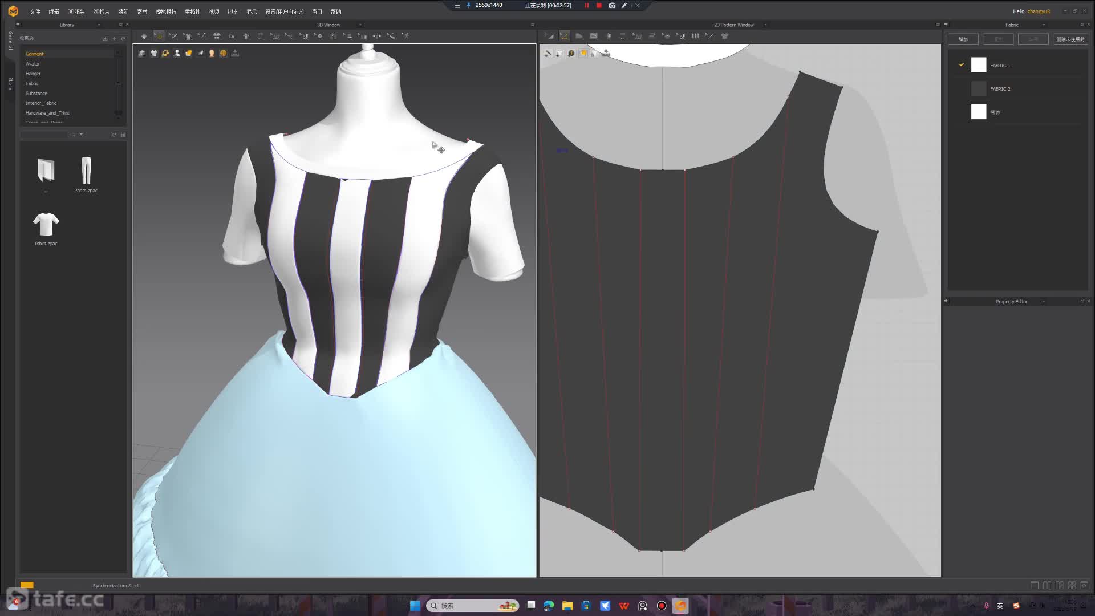Choose the Polygon pattern tool in 2D toolbar

pos(579,36)
